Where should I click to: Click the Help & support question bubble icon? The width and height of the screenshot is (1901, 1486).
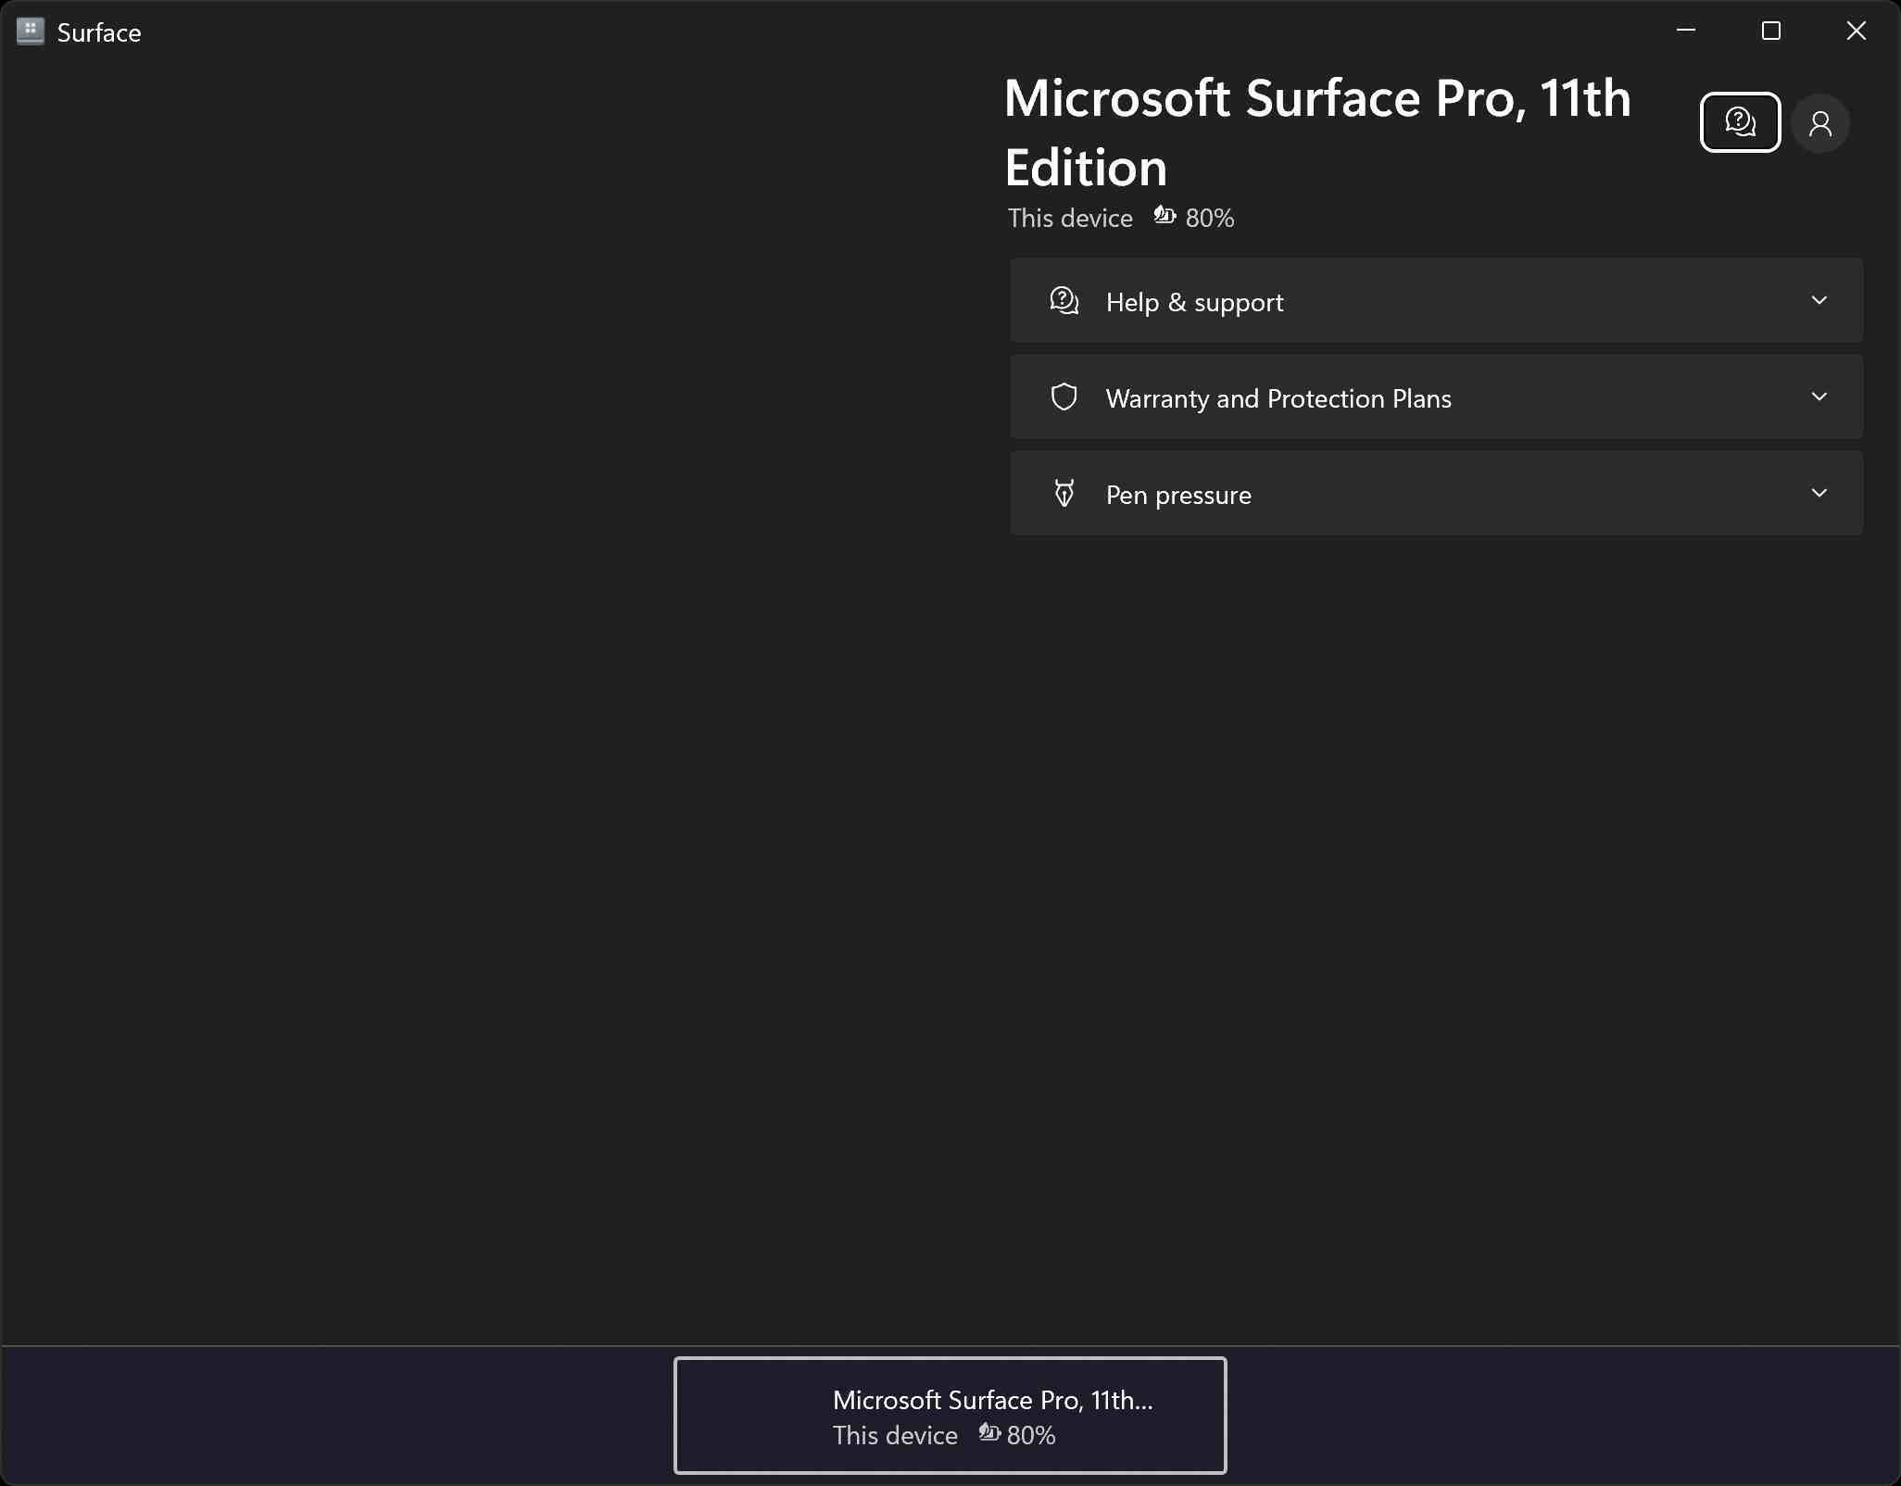(x=1064, y=301)
